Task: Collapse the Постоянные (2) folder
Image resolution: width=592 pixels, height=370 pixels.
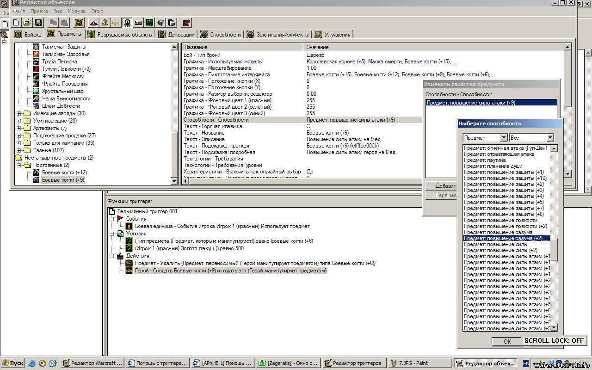Action: coord(19,165)
